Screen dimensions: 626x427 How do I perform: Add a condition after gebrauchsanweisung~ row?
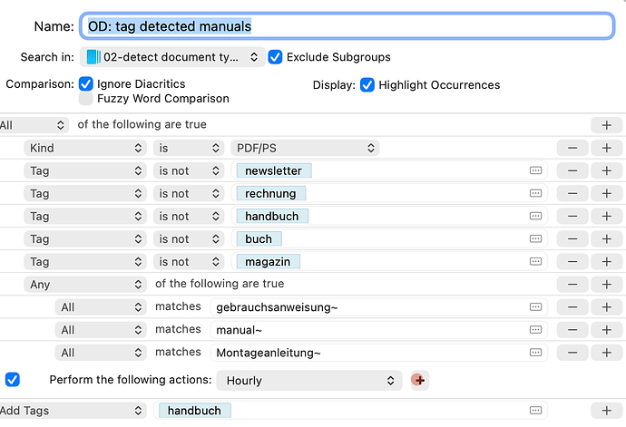point(606,307)
